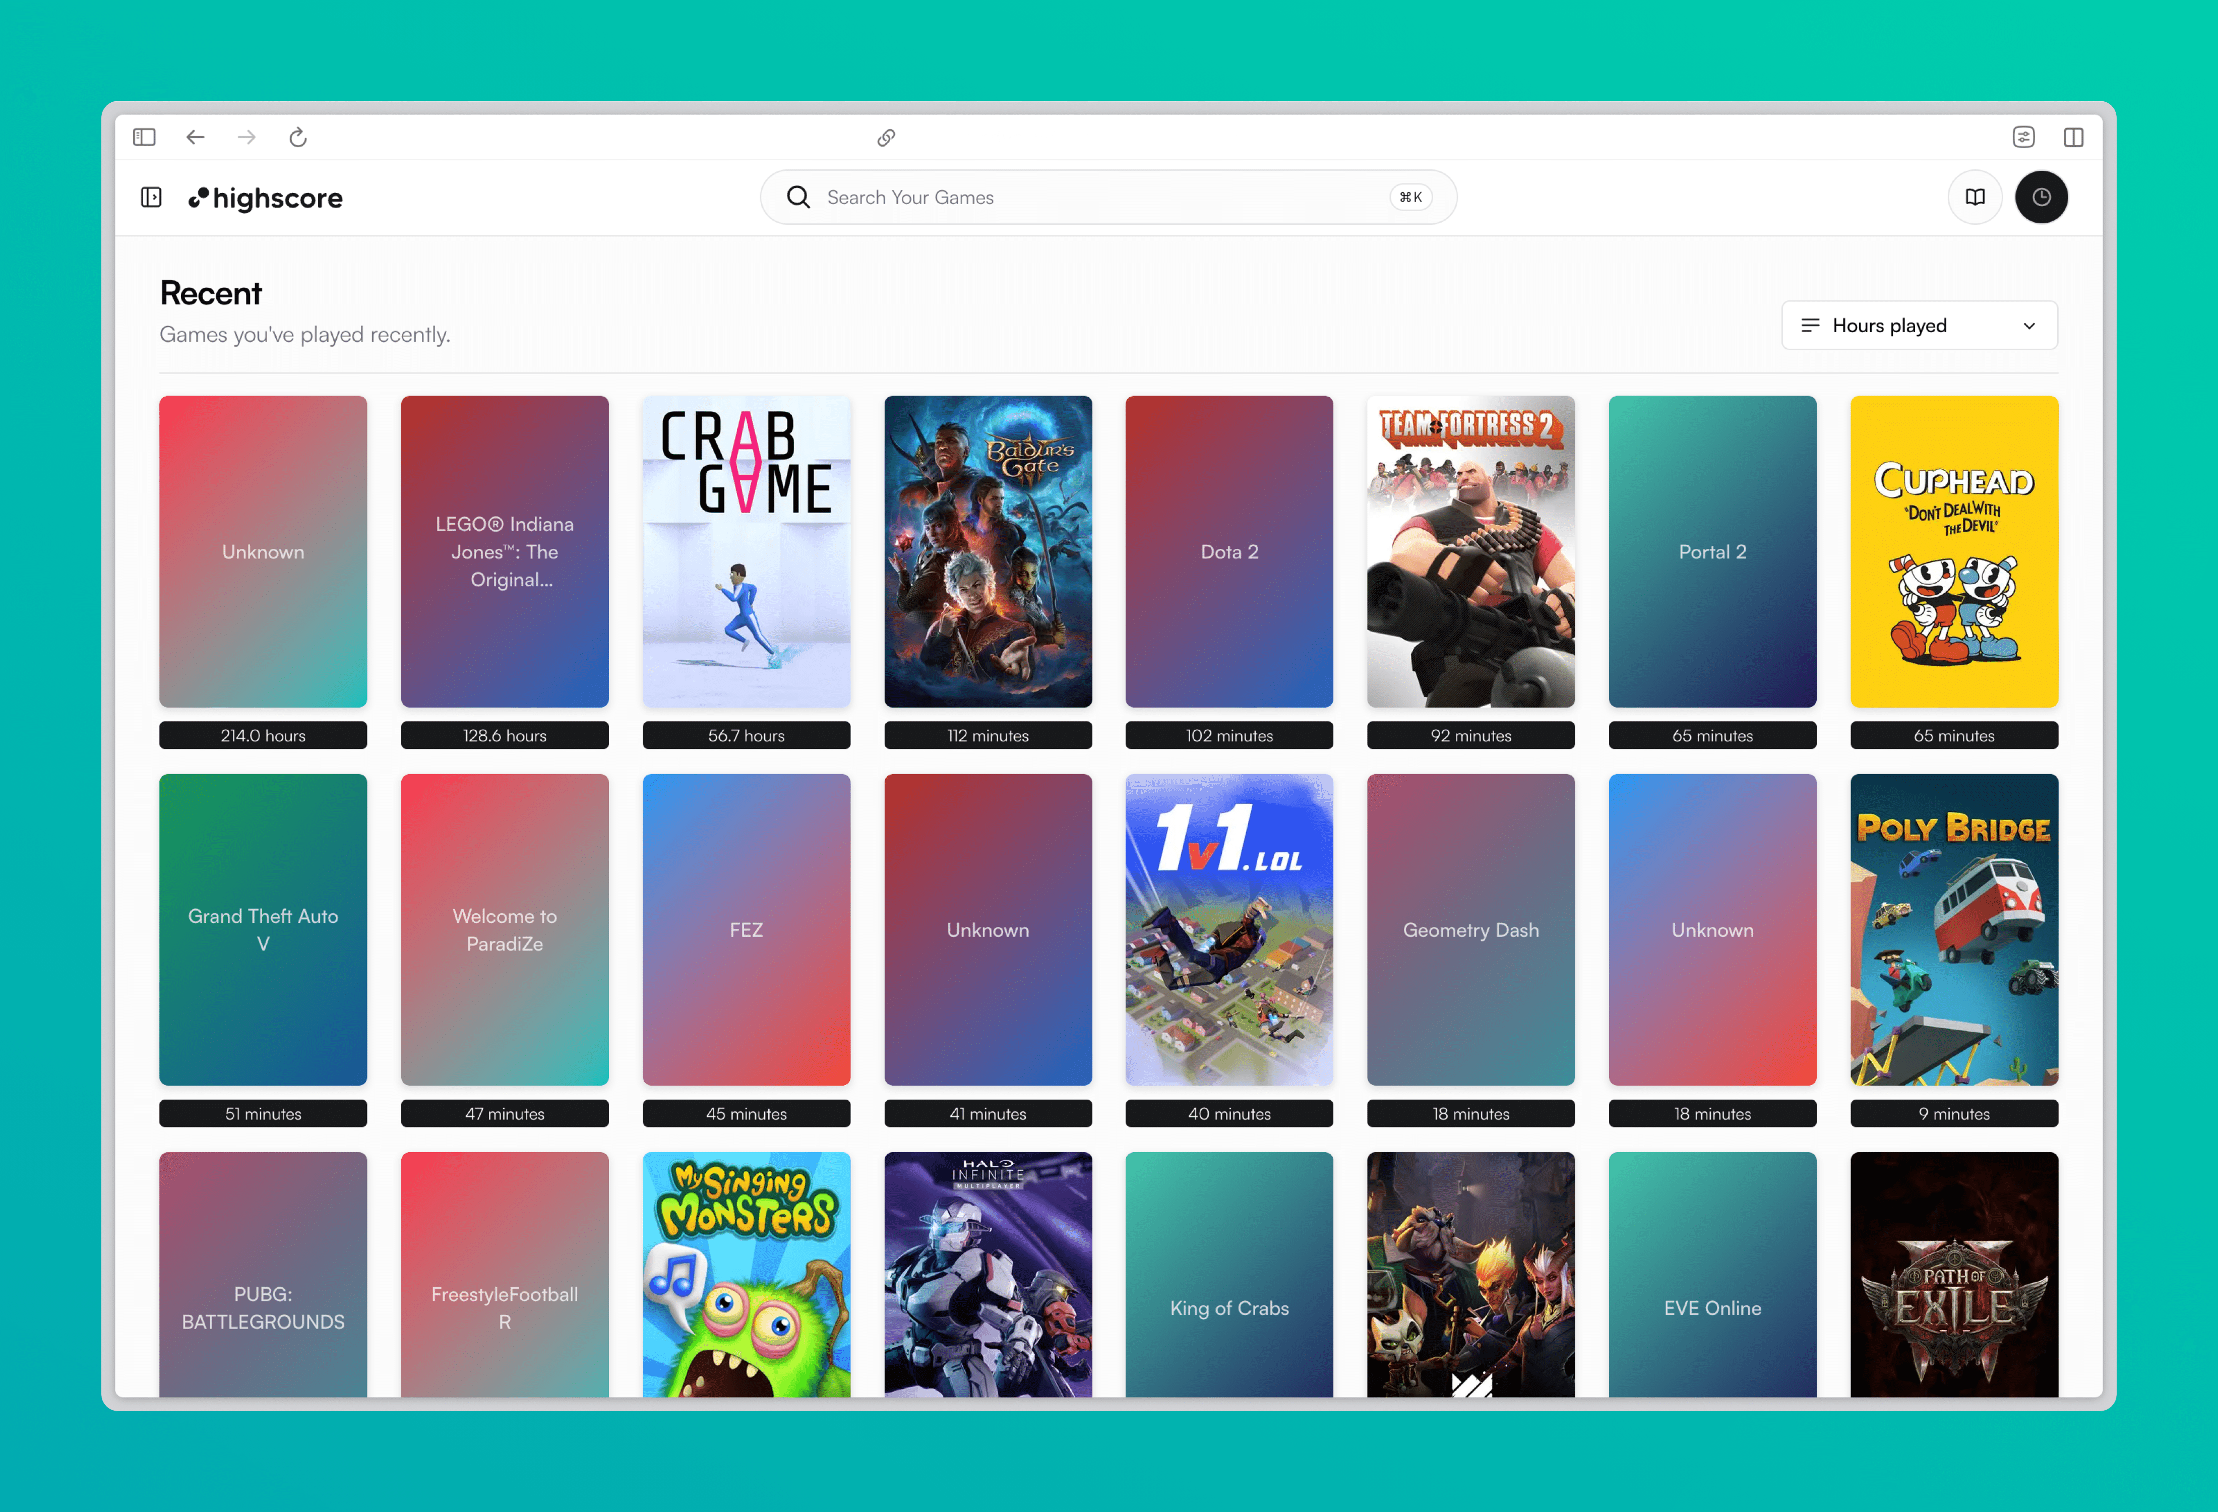Open the Baldur's Gate cover

(x=988, y=551)
